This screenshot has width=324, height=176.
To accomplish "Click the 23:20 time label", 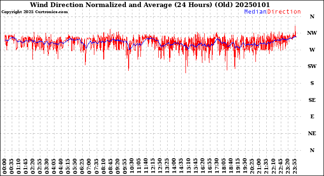I will pyautogui.click(x=287, y=166).
